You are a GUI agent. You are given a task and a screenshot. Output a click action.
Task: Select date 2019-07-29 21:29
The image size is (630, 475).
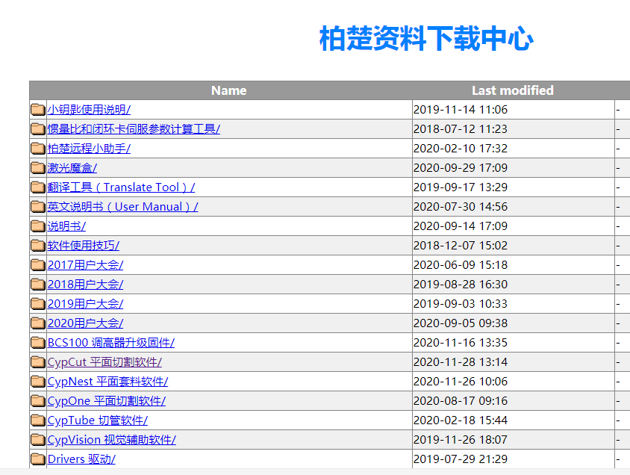(461, 459)
